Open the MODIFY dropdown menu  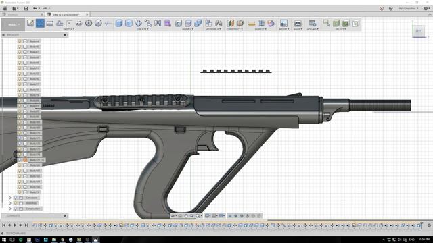188,29
